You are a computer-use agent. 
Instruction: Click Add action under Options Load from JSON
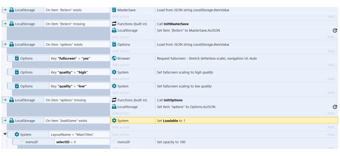pyautogui.click(x=121, y=51)
